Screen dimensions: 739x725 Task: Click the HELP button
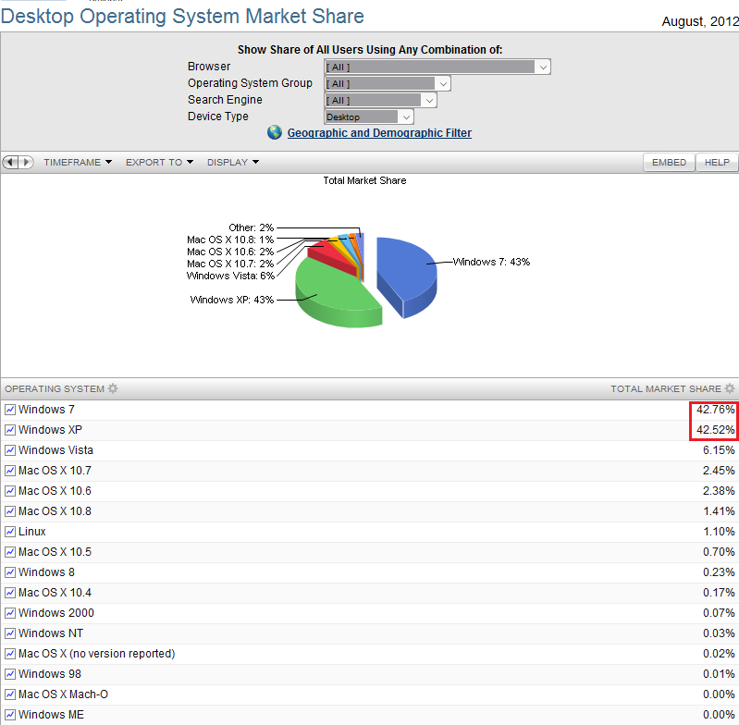point(717,162)
